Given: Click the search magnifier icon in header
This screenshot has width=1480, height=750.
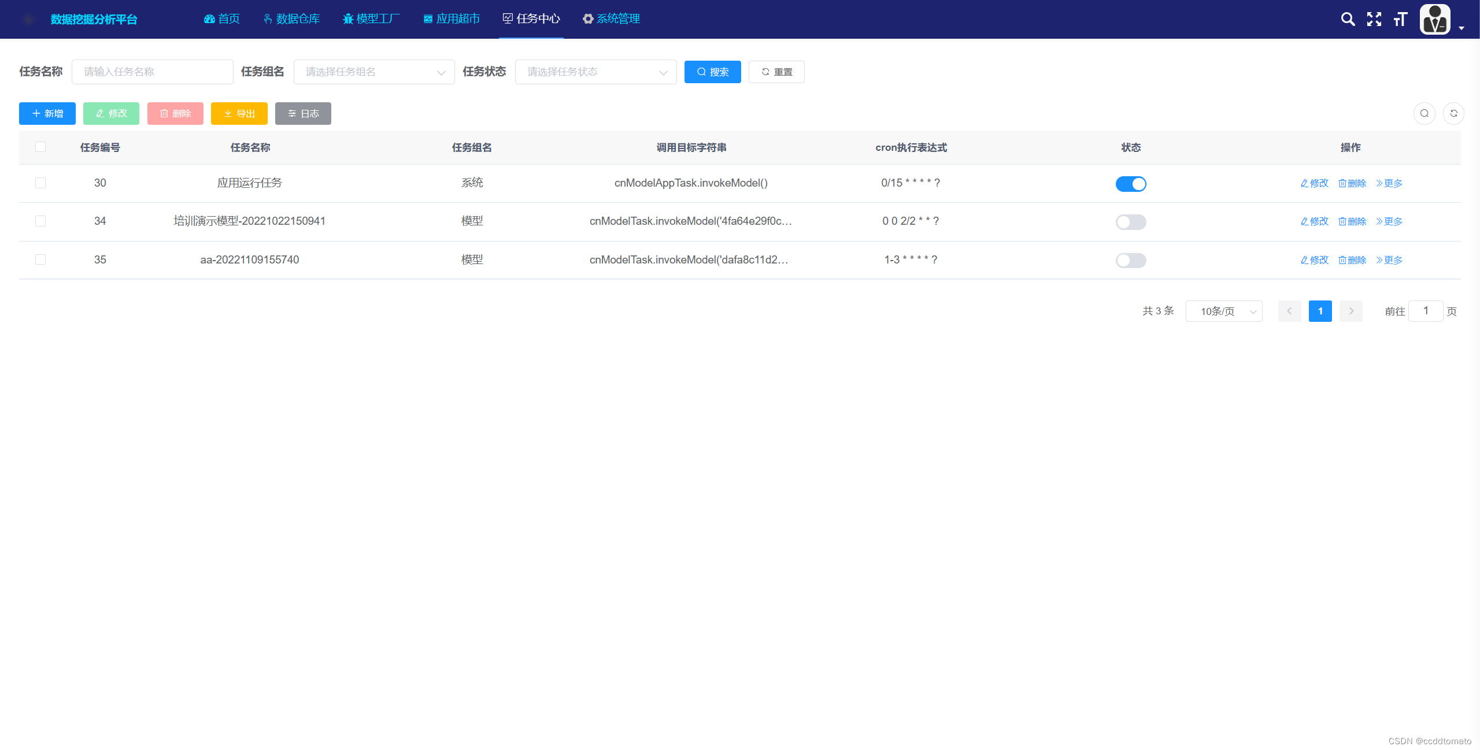Looking at the screenshot, I should (1348, 19).
